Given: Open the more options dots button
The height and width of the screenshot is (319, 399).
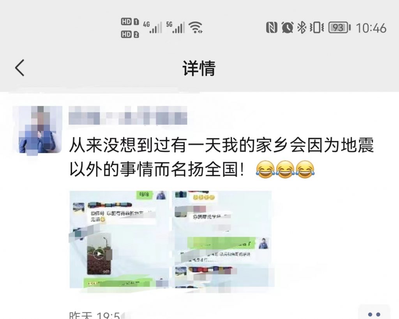Looking at the screenshot, I should 374,314.
